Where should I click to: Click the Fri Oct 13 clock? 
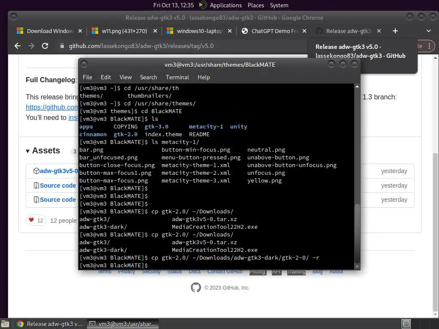pos(174,5)
